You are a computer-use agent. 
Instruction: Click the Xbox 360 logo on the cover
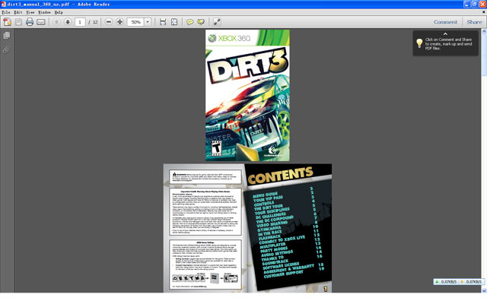click(x=229, y=38)
